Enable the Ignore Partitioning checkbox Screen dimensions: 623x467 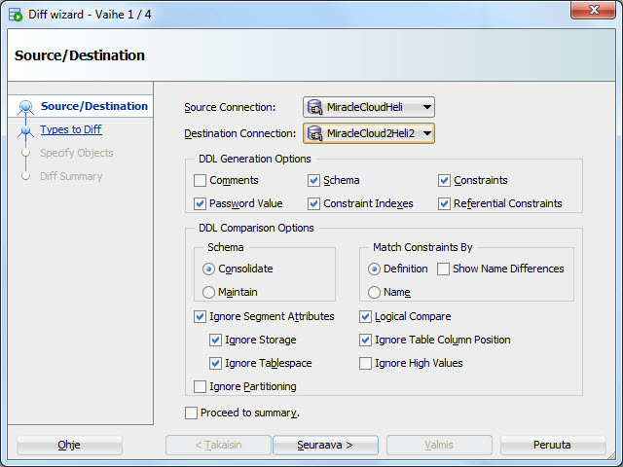pyautogui.click(x=200, y=387)
